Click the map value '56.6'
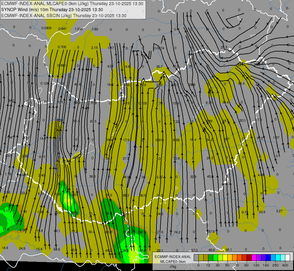294x271 pixels. tap(57, 249)
